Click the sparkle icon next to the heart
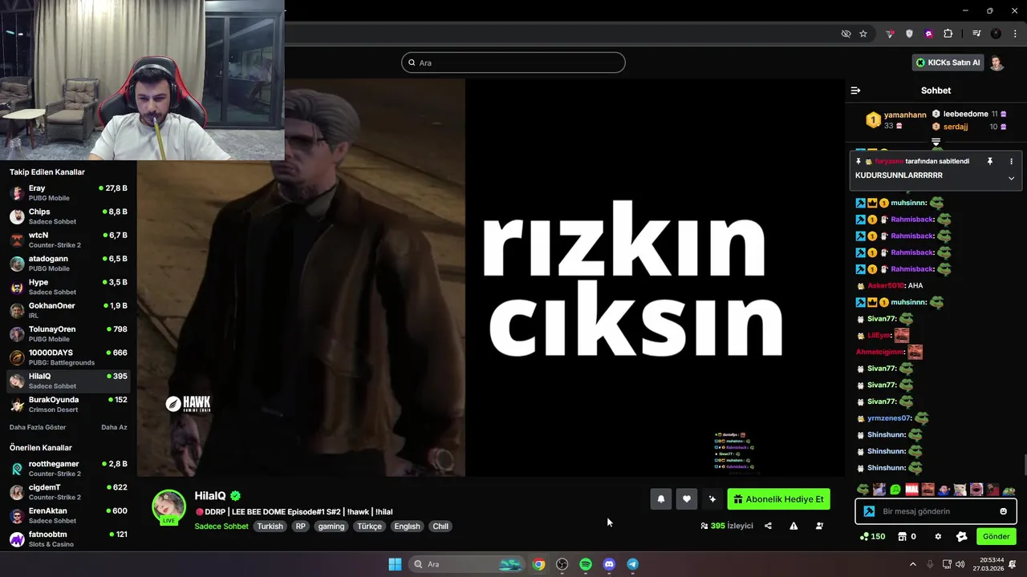 [x=712, y=499]
